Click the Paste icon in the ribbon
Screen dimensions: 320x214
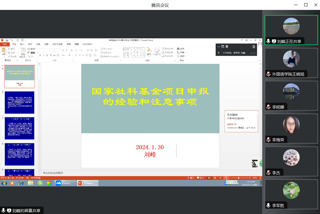(4, 51)
